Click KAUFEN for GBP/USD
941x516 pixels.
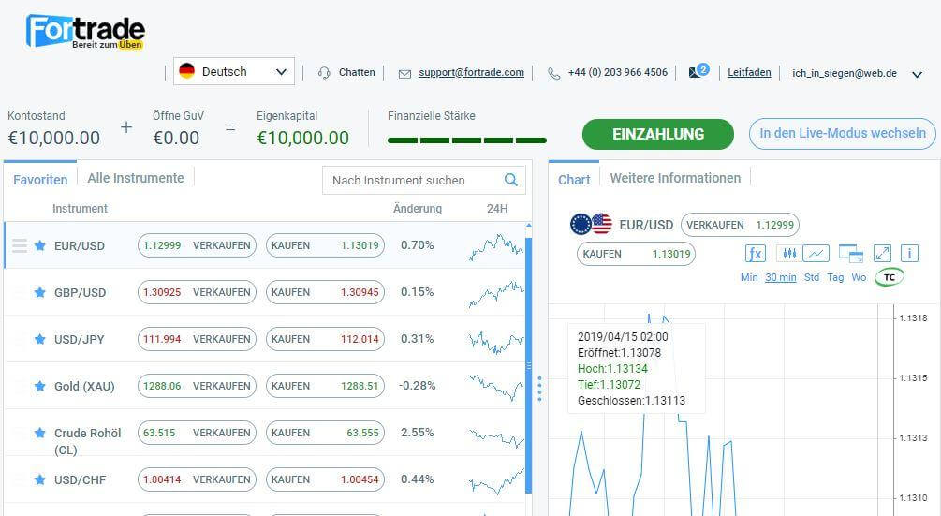click(x=325, y=292)
